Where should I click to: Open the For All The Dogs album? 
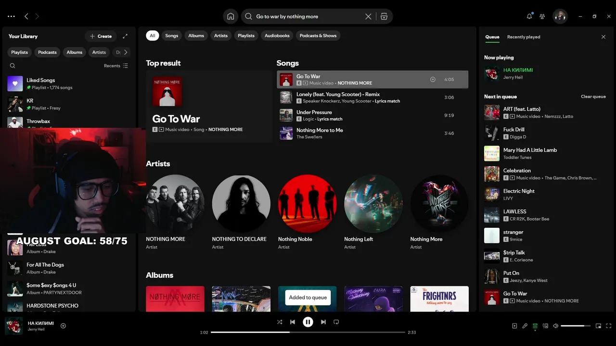(69, 268)
